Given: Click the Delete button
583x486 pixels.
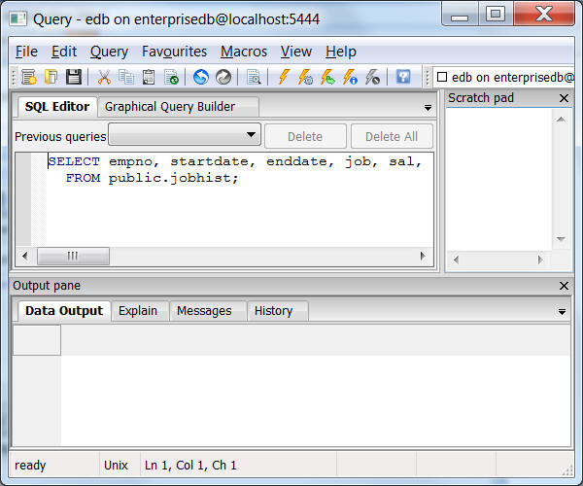Looking at the screenshot, I should click(x=305, y=136).
